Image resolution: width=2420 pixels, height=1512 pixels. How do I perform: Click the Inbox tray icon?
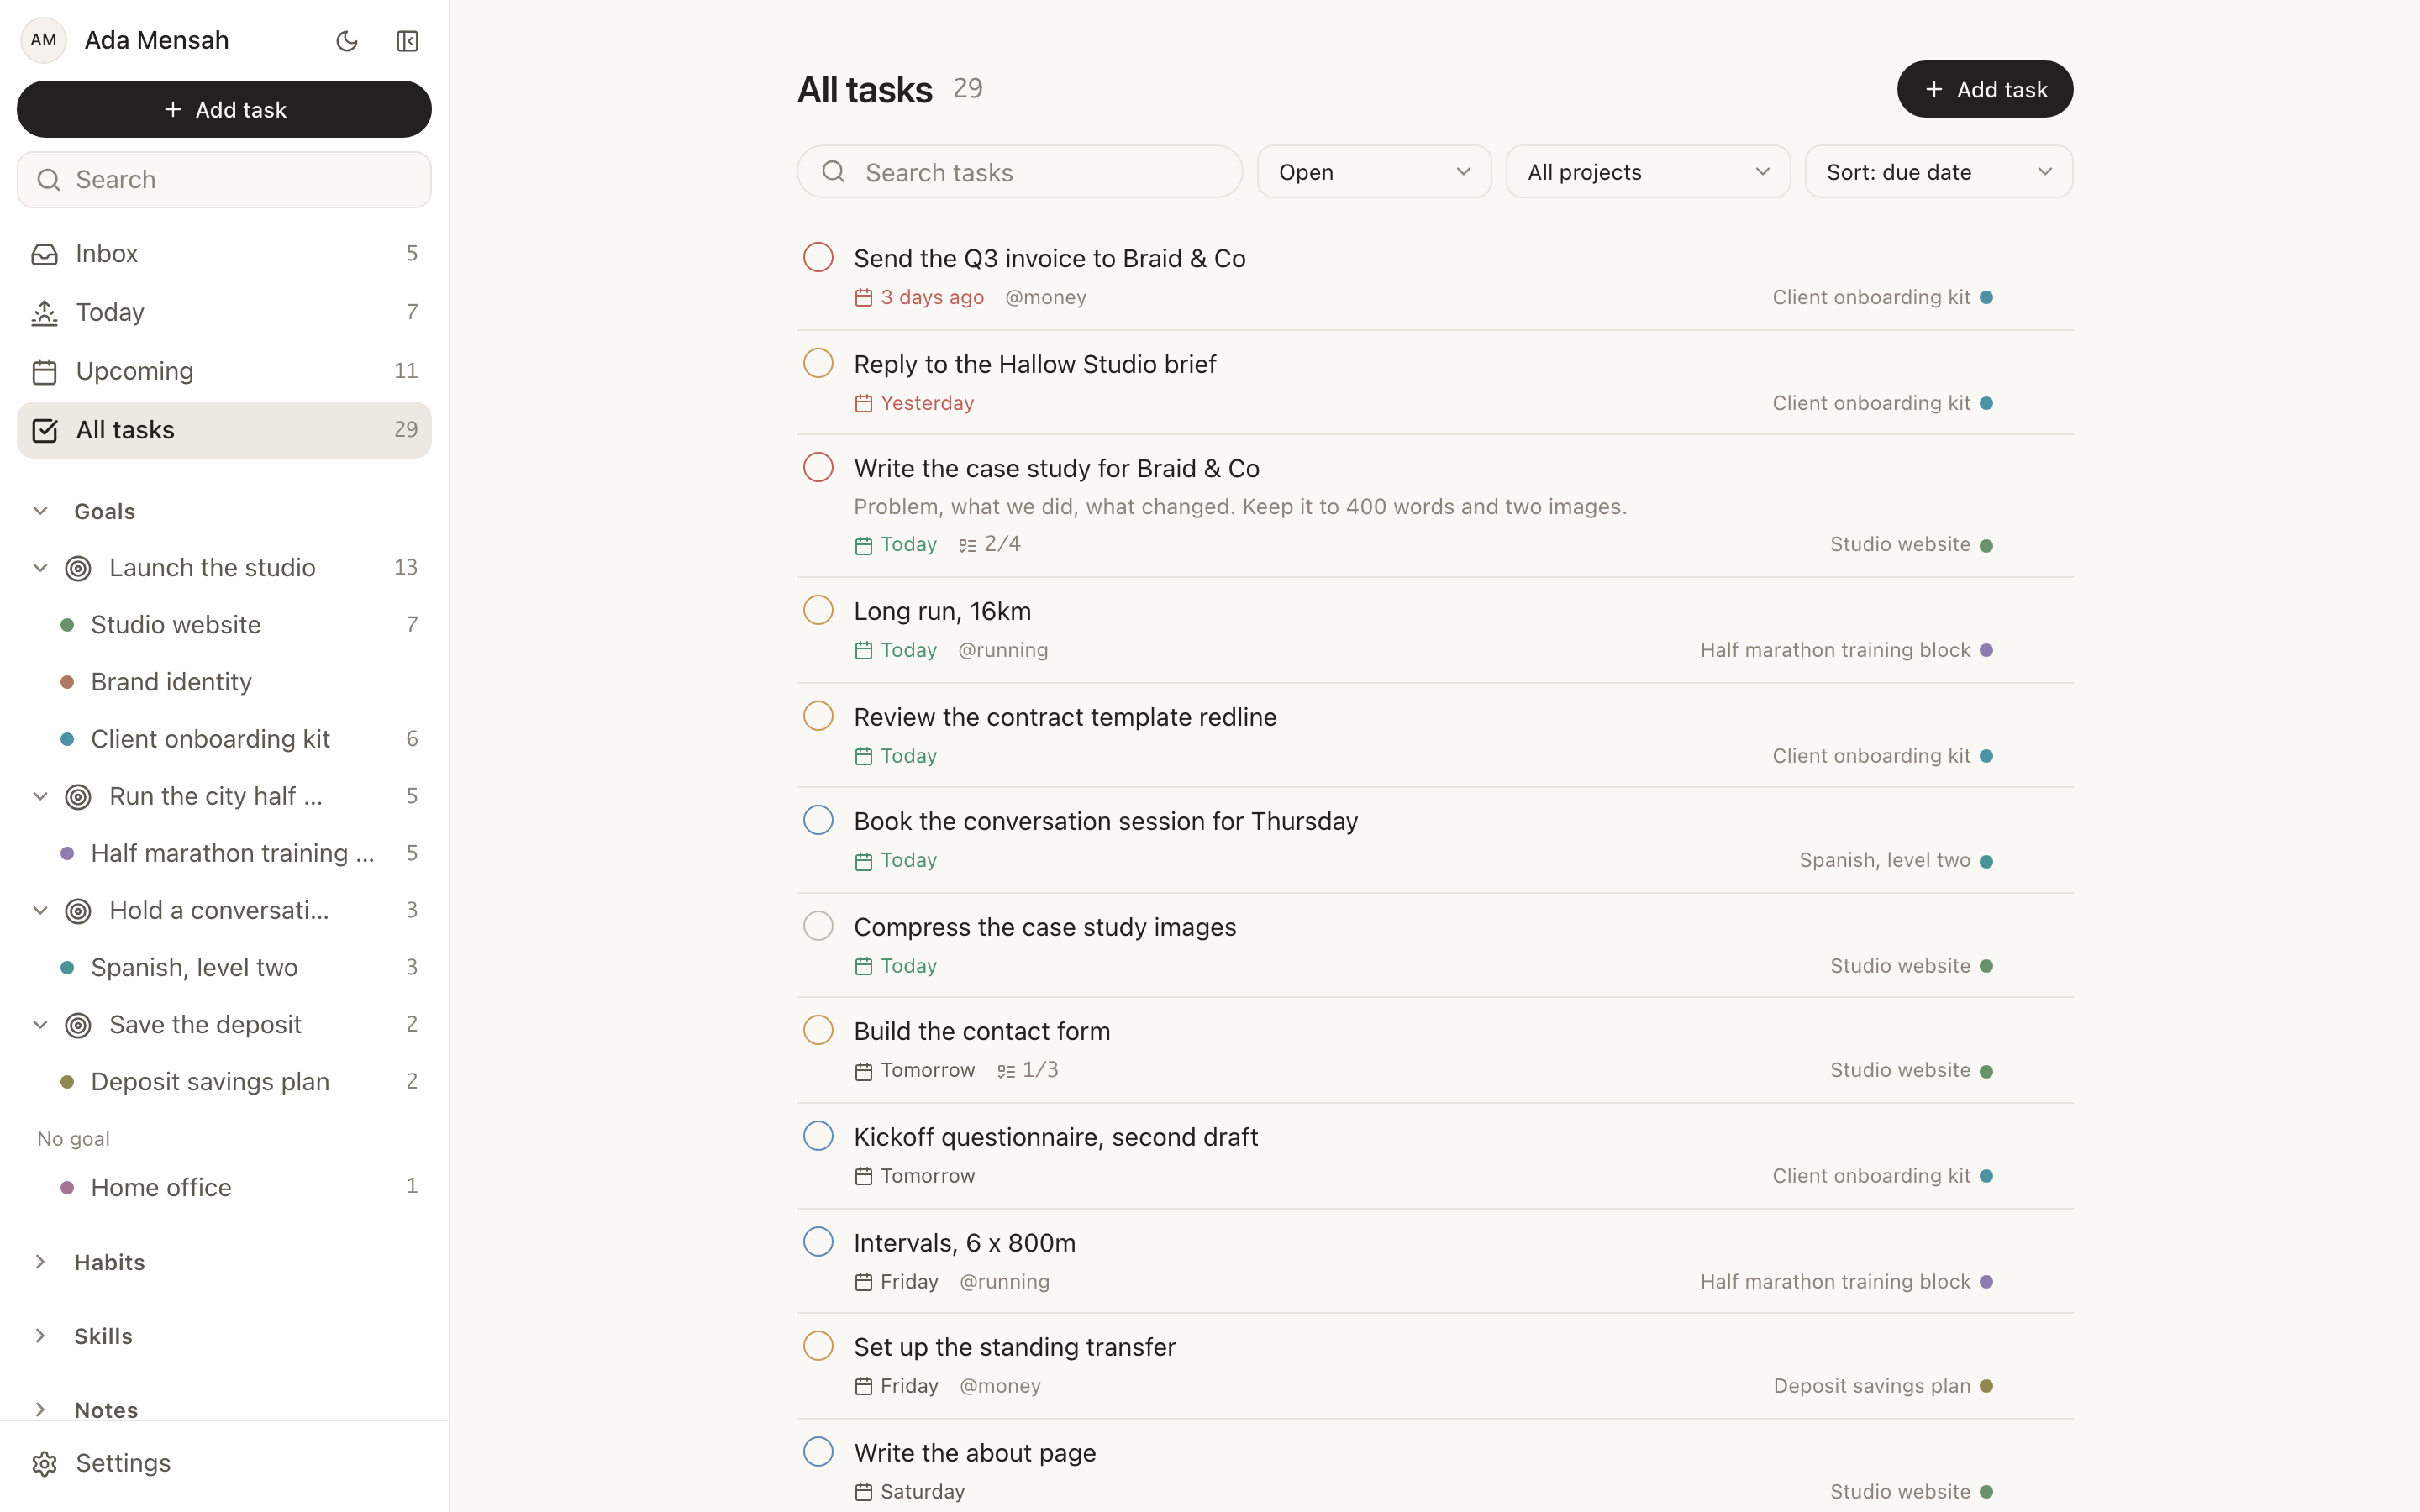click(44, 254)
